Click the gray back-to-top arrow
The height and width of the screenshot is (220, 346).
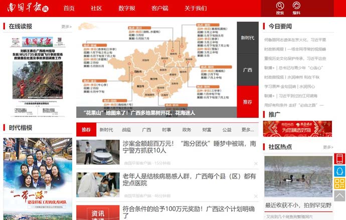339,195
